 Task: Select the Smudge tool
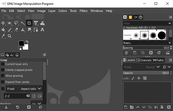(29, 30)
